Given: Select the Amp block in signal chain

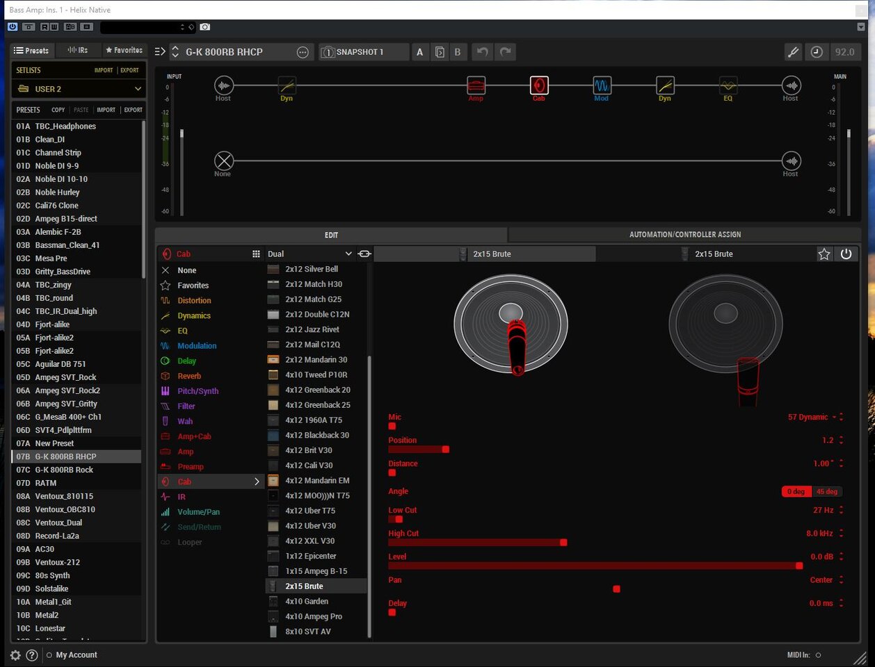Looking at the screenshot, I should tap(476, 85).
